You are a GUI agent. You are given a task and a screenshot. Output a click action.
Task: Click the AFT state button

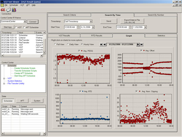coord(22,101)
